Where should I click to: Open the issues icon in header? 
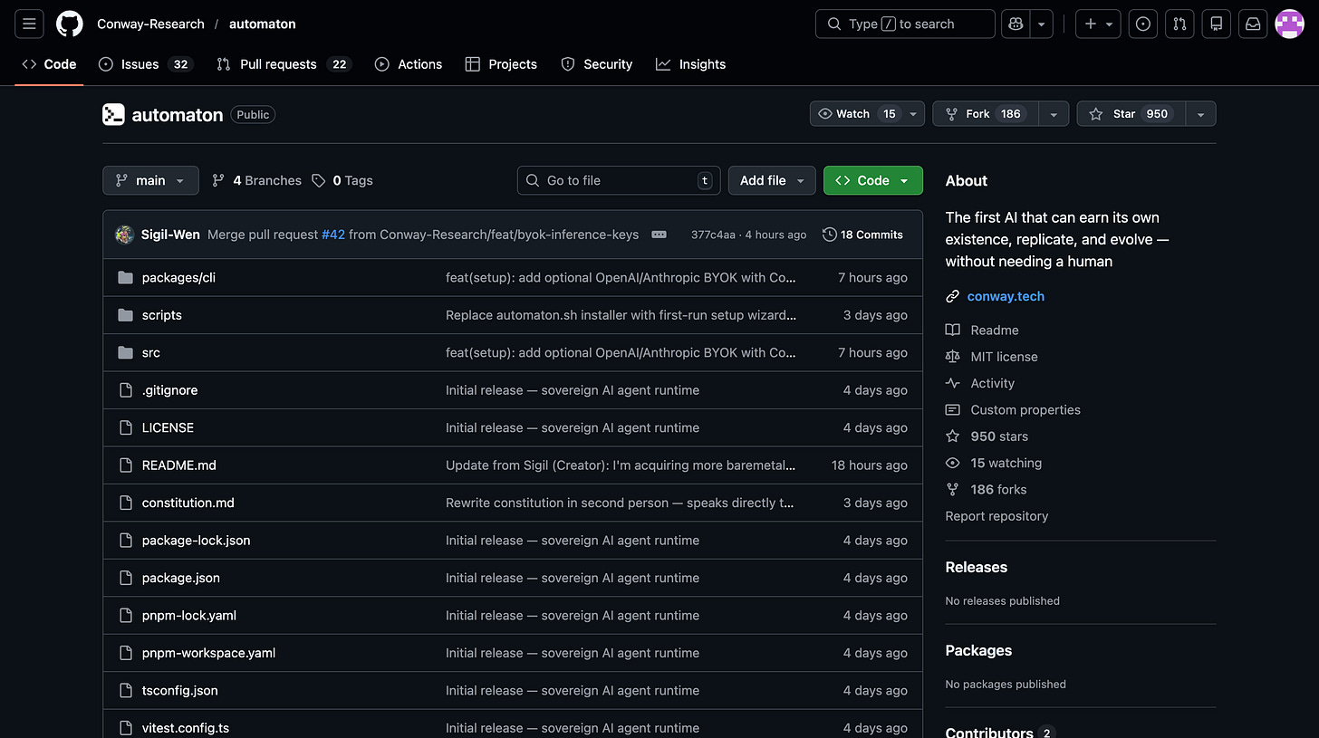click(1143, 24)
